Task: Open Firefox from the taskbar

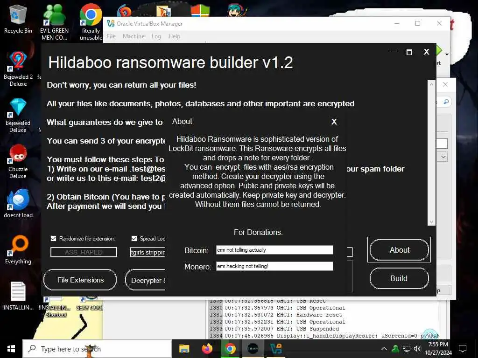Action: pos(207,349)
